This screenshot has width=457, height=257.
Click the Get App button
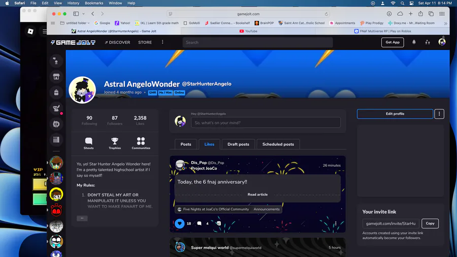coord(393,42)
